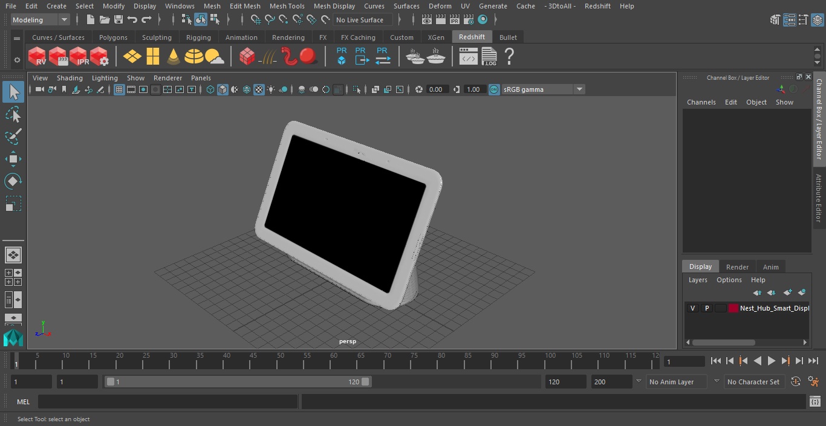Toggle textured display in viewport
The image size is (826, 426).
point(259,89)
